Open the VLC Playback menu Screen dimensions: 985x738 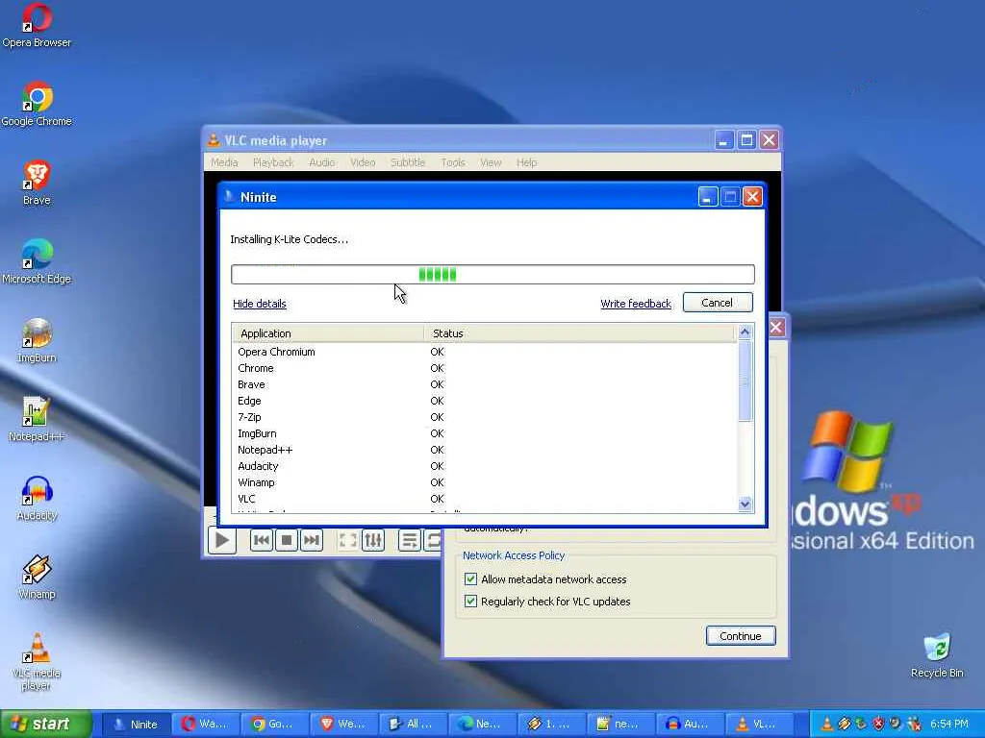click(273, 162)
